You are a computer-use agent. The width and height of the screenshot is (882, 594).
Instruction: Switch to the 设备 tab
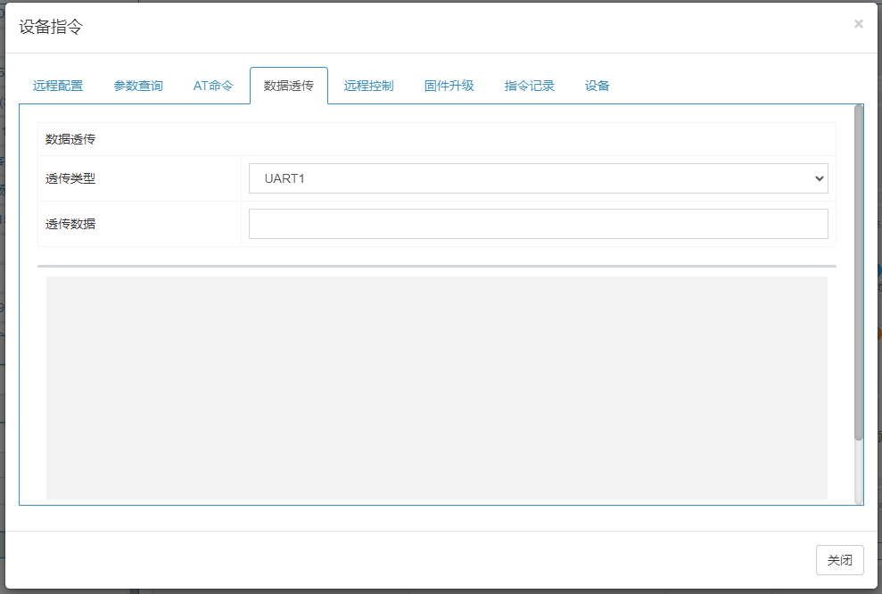tap(598, 86)
